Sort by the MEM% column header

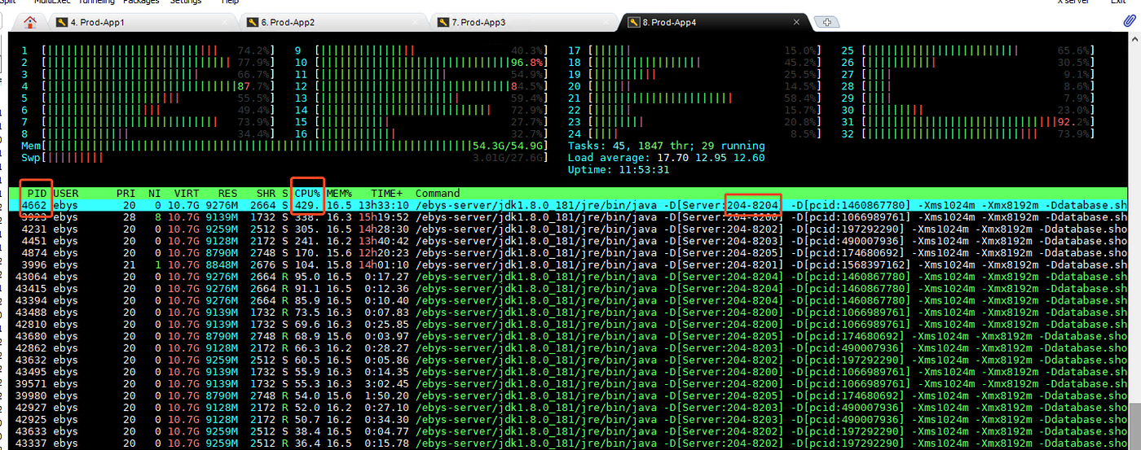(339, 193)
